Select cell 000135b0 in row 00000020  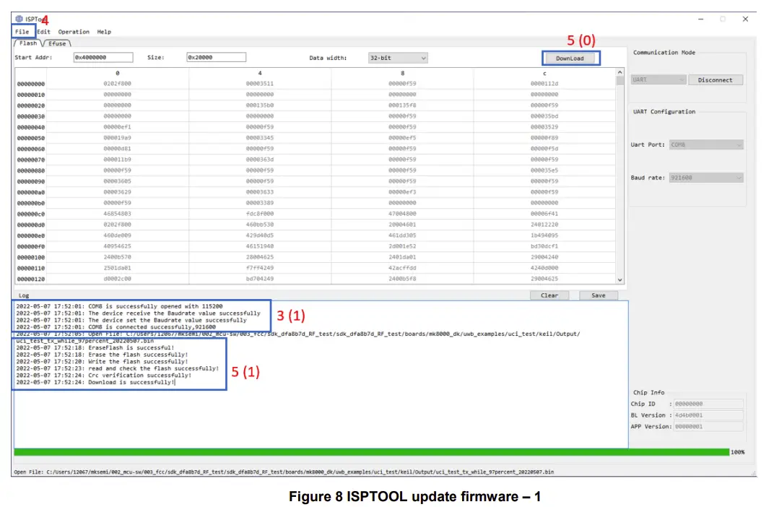pyautogui.click(x=260, y=105)
